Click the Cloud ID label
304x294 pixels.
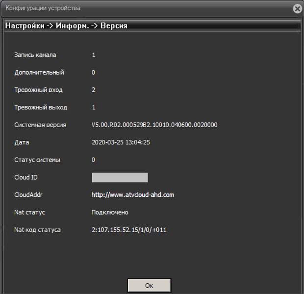(26, 177)
